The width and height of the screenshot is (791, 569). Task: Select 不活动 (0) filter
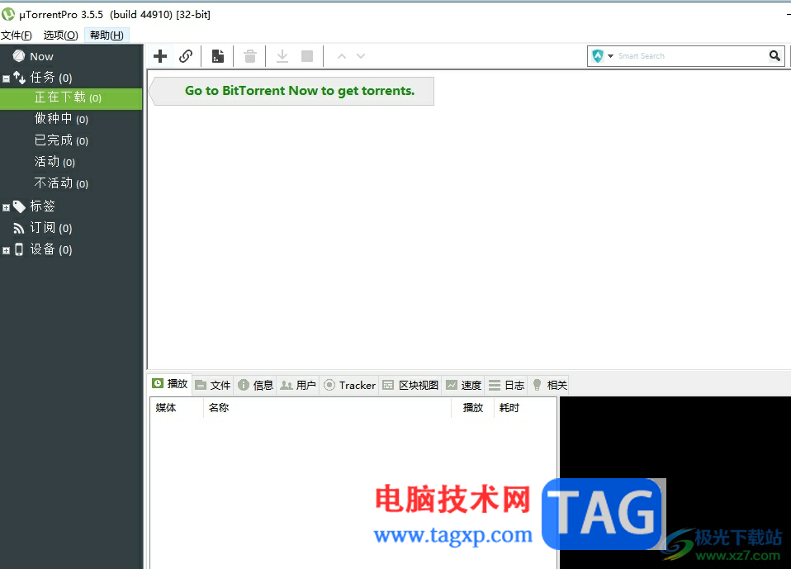point(61,183)
